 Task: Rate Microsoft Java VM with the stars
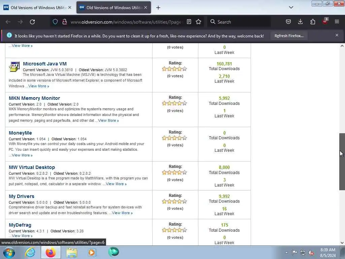pos(174,69)
